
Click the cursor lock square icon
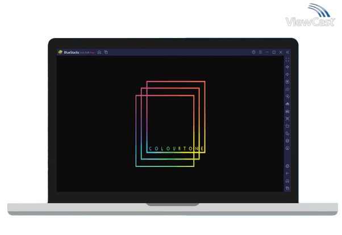287,82
